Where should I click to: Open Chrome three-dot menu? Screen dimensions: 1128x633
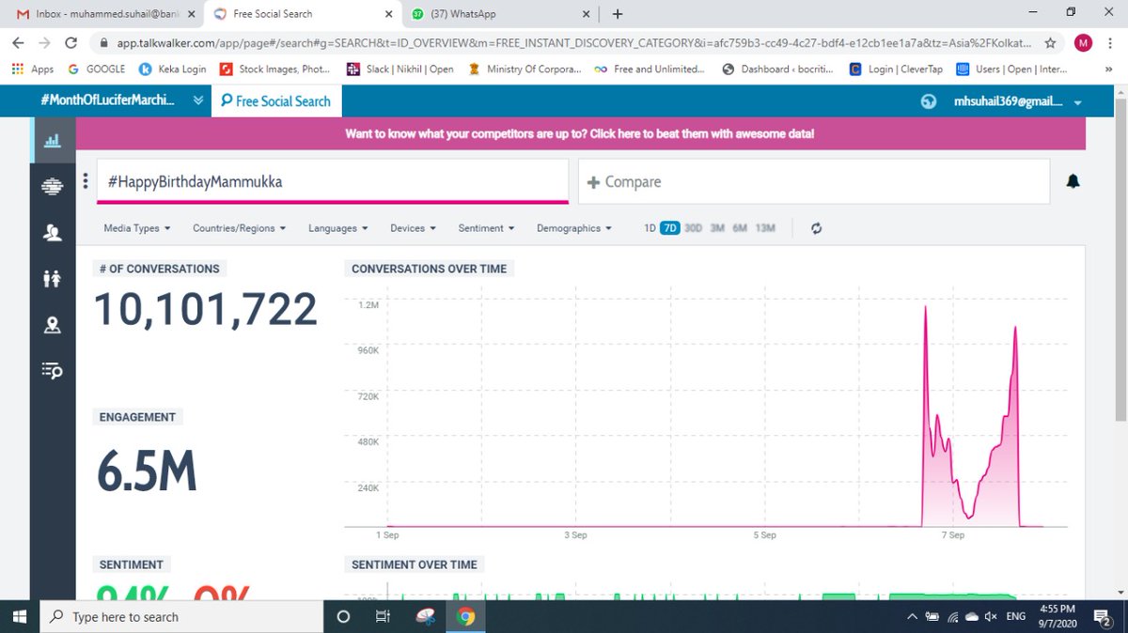1110,43
